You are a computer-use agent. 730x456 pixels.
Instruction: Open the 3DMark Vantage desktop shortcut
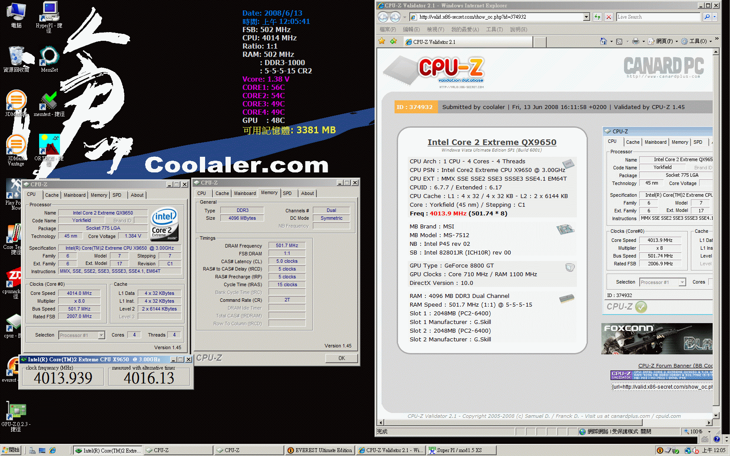(16, 150)
